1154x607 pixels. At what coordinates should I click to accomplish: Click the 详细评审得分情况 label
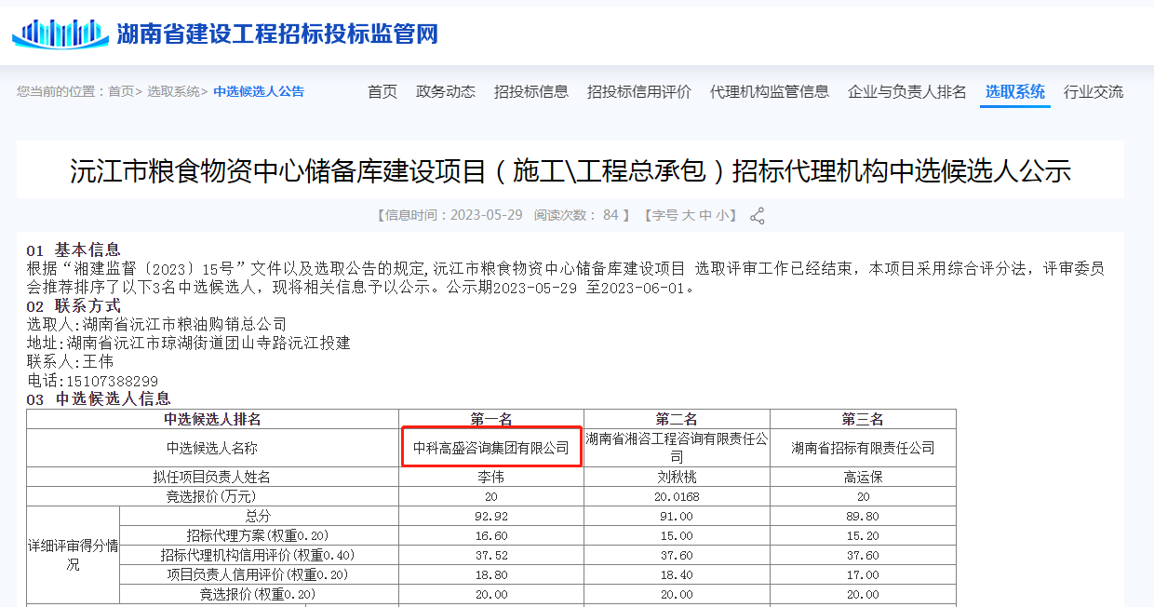tap(73, 555)
